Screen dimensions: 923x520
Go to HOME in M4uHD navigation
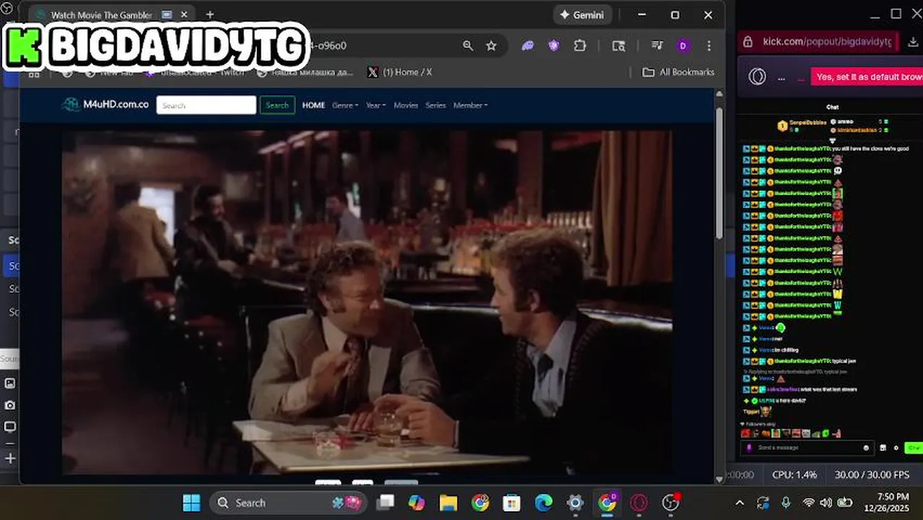point(313,105)
